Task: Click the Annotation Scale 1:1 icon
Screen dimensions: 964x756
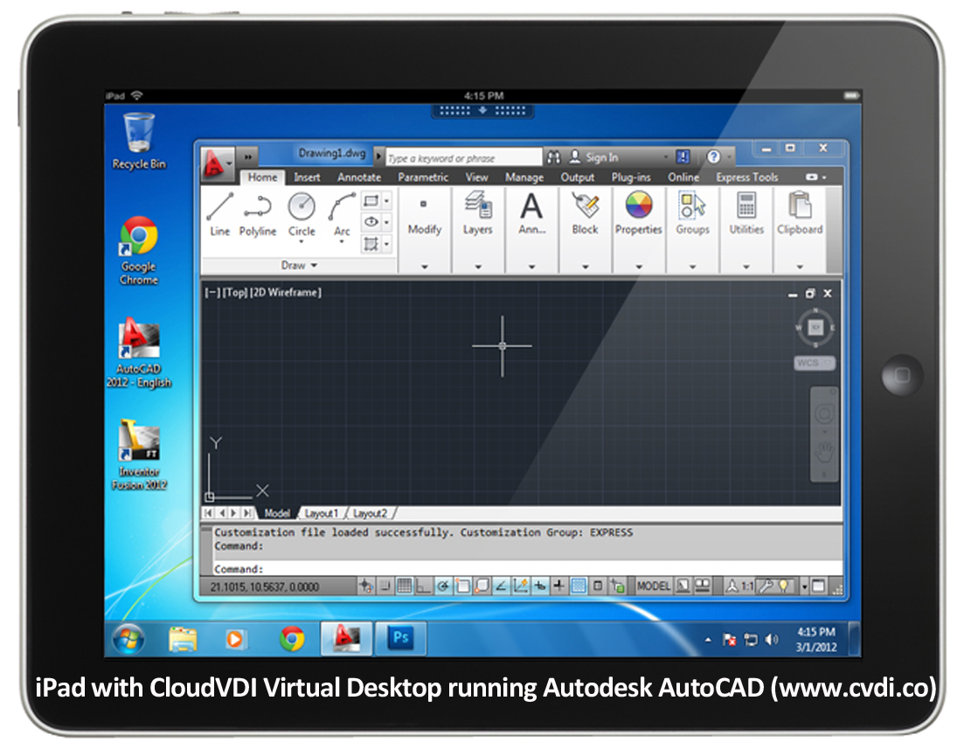Action: pyautogui.click(x=739, y=586)
